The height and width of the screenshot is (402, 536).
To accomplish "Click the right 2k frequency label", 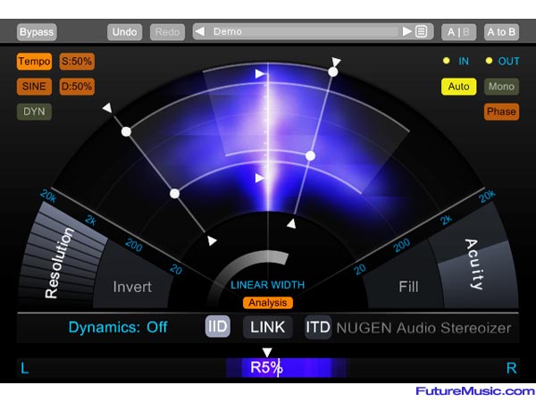I will 446,220.
